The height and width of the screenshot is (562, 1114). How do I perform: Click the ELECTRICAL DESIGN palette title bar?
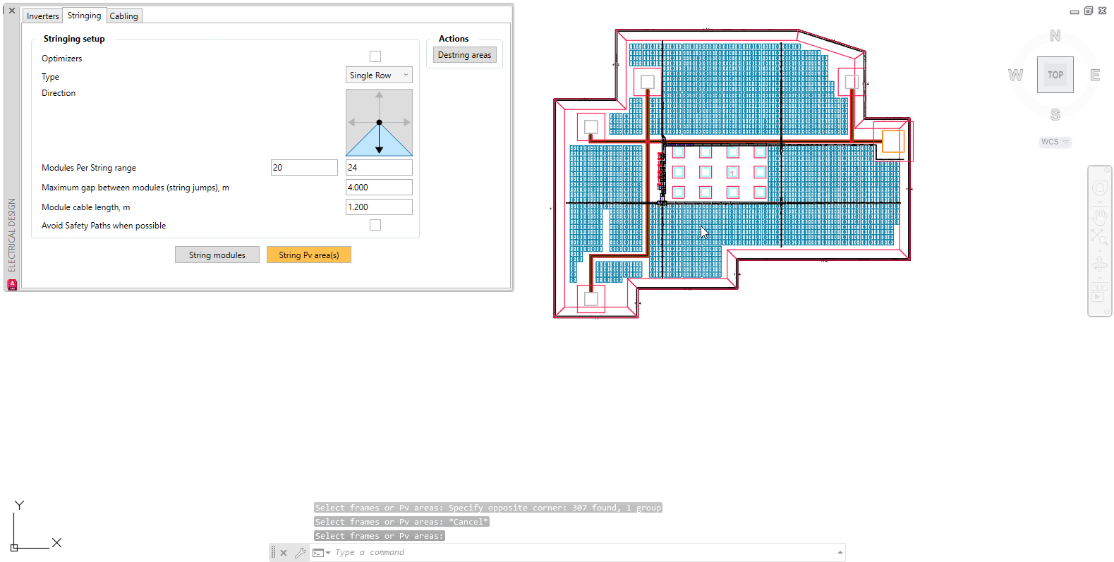click(x=12, y=234)
